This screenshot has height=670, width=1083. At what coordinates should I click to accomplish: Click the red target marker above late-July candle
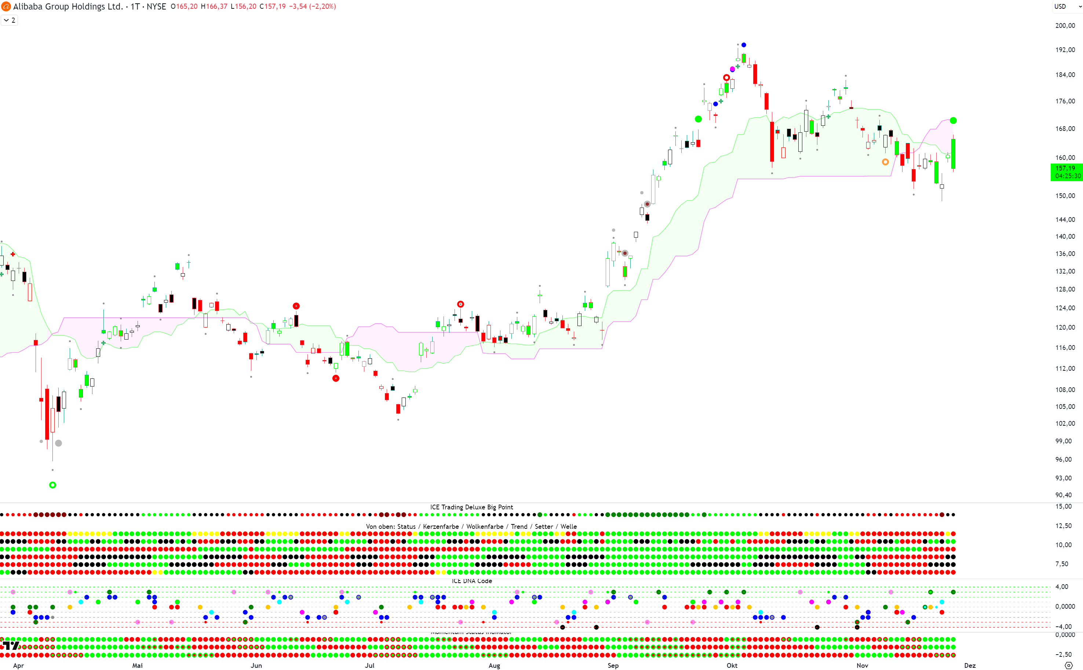click(460, 304)
